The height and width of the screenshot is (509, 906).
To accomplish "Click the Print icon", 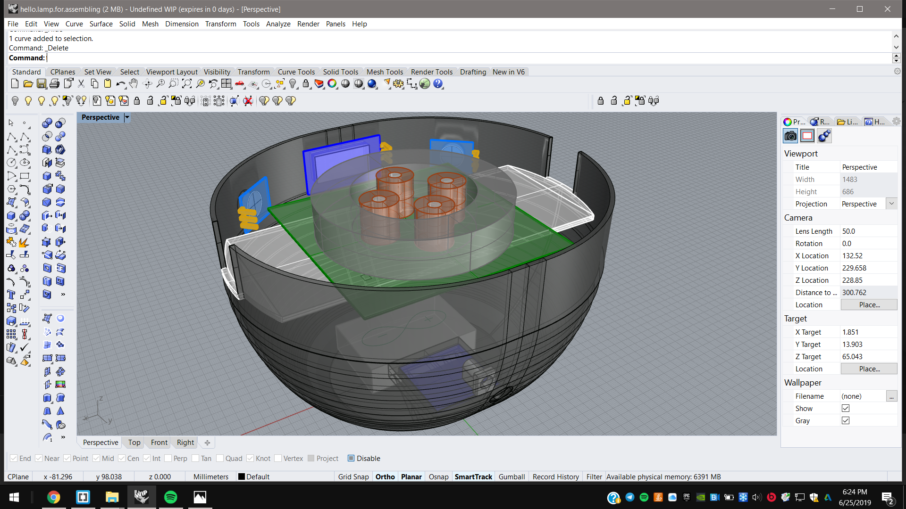I will pyautogui.click(x=55, y=84).
